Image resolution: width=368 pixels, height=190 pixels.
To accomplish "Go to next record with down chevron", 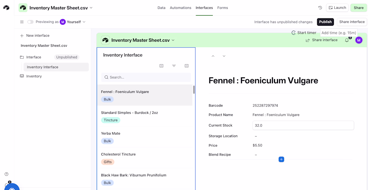I will [224, 56].
